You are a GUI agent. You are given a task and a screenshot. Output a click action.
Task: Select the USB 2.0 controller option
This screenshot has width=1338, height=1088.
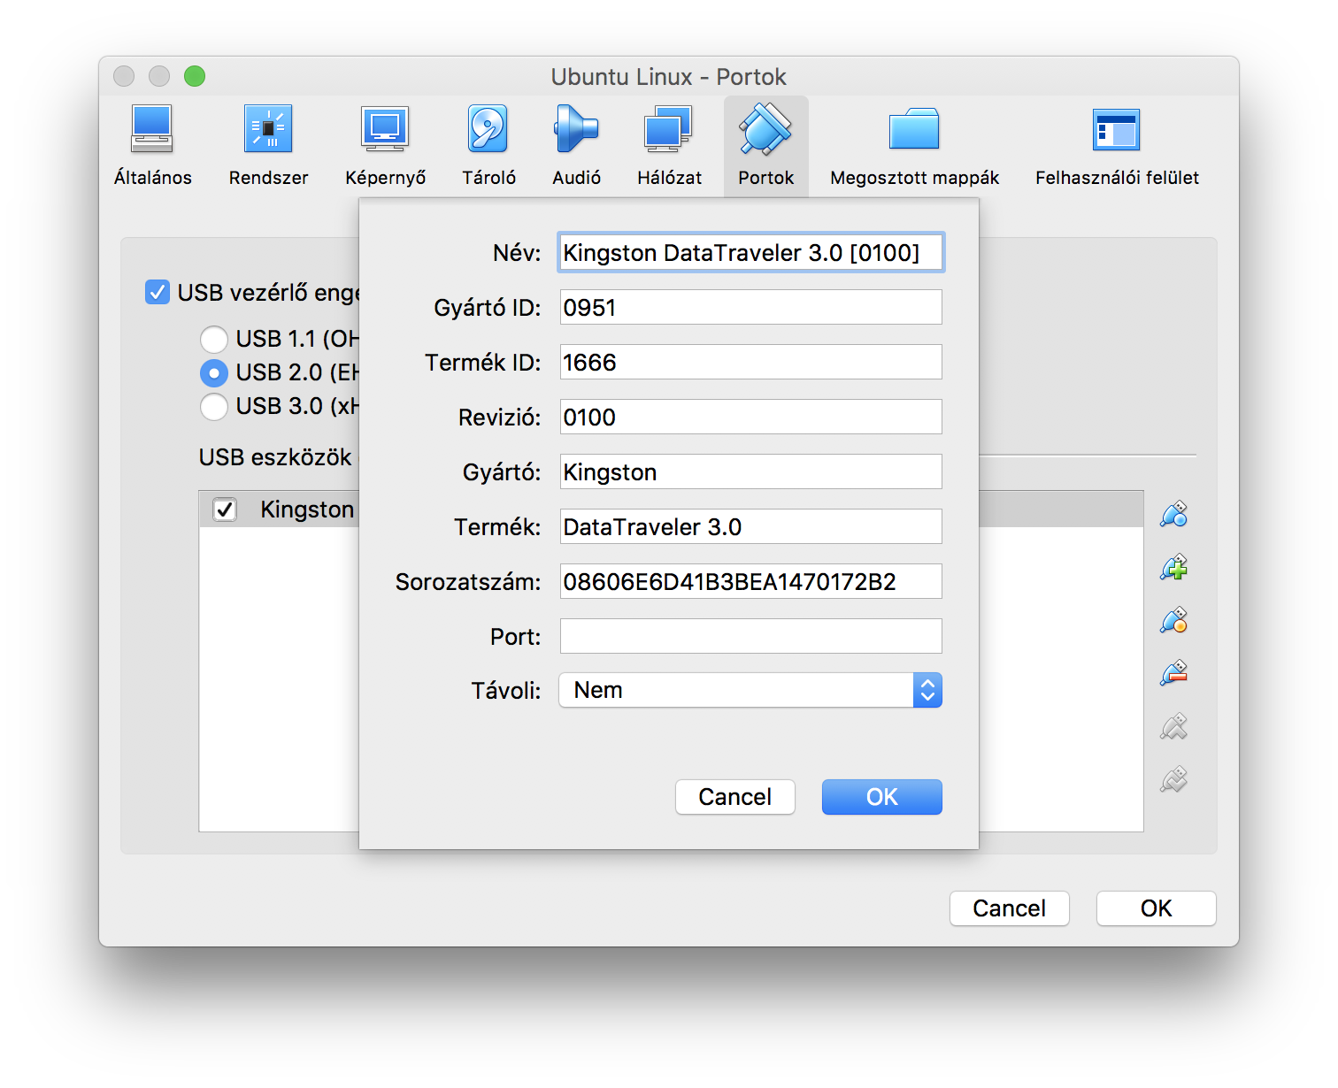pos(213,372)
